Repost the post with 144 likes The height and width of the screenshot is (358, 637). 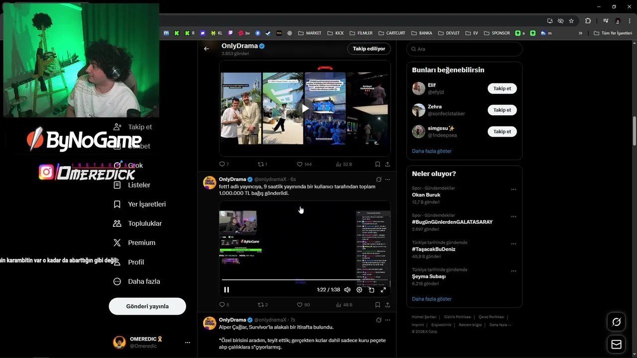(x=262, y=164)
